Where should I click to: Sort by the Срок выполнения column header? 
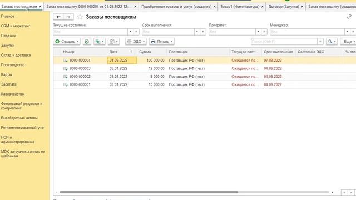(278, 52)
